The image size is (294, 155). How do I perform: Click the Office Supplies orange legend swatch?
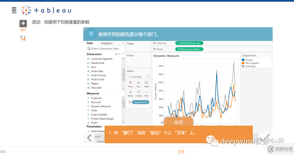click(243, 63)
